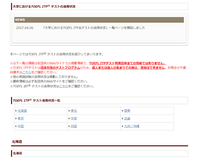This screenshot has height=159, width=201.
Task: Follow the こちら link for TOEFL iBT usage
Action: pos(63,86)
